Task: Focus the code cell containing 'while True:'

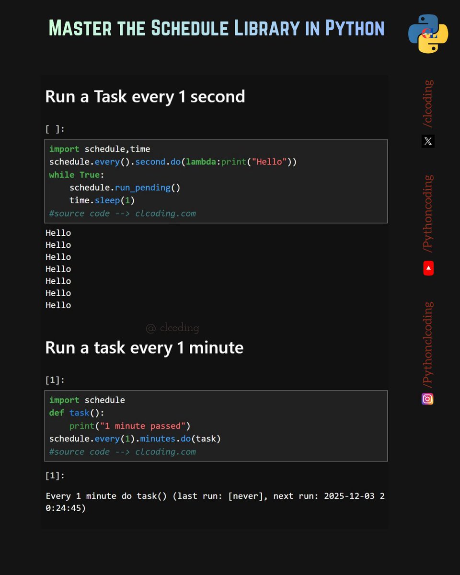Action: [216, 182]
